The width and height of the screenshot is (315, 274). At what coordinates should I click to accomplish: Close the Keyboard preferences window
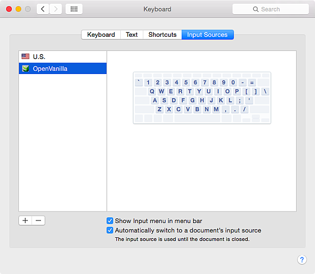click(9, 9)
